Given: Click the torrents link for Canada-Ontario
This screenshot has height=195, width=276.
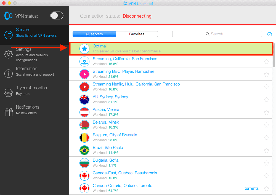Looking at the screenshot, I should click(251, 188).
